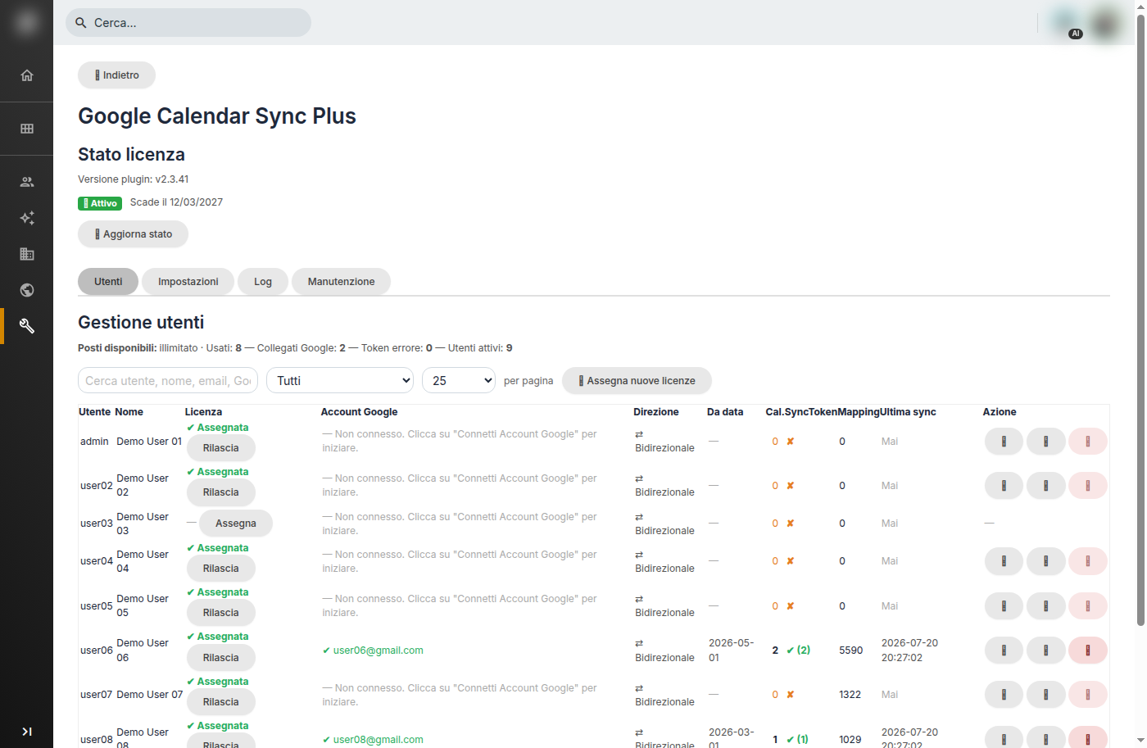Switch to the Impostazioni tab

point(188,282)
